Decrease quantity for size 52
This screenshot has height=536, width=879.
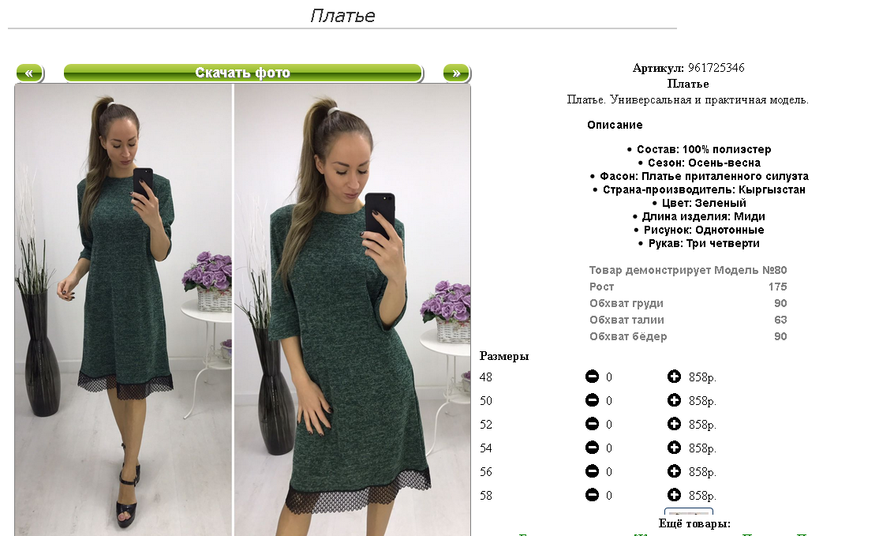tap(592, 424)
